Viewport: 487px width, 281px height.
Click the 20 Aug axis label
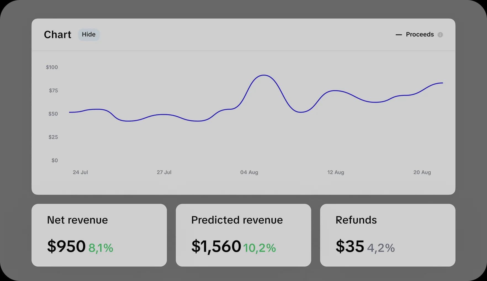(x=422, y=172)
